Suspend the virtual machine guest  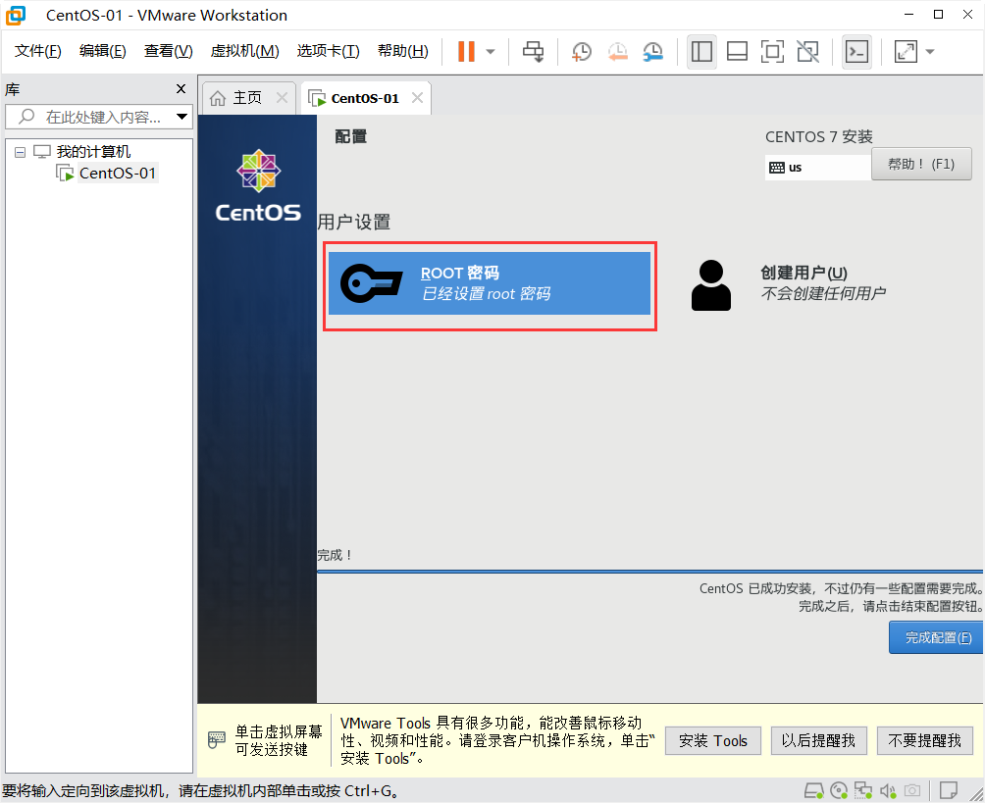click(x=466, y=51)
